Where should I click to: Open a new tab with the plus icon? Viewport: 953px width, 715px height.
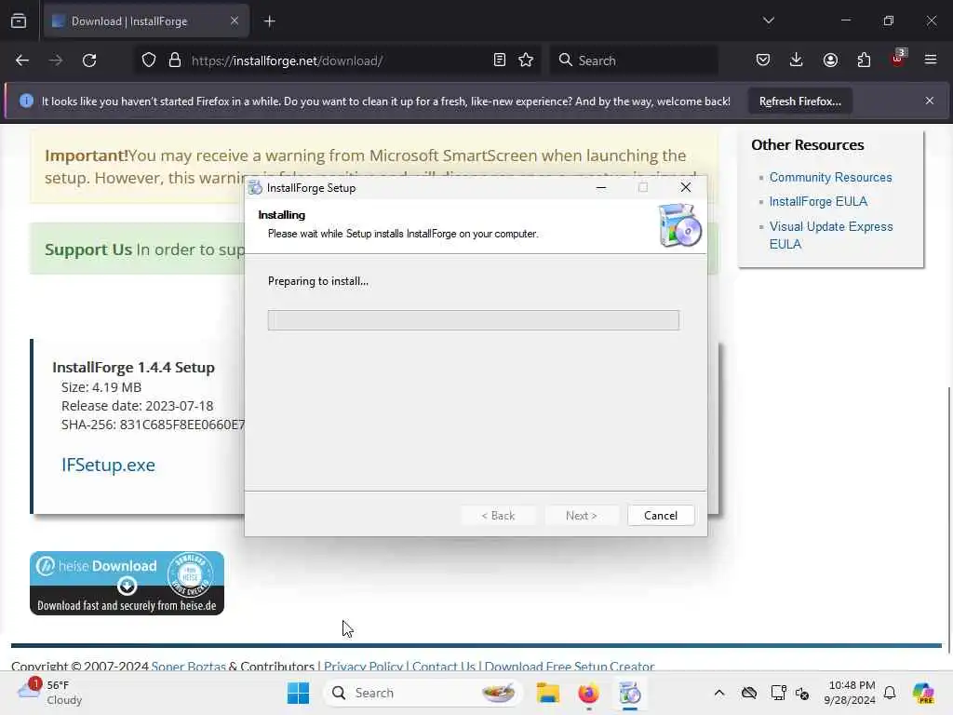pyautogui.click(x=270, y=21)
